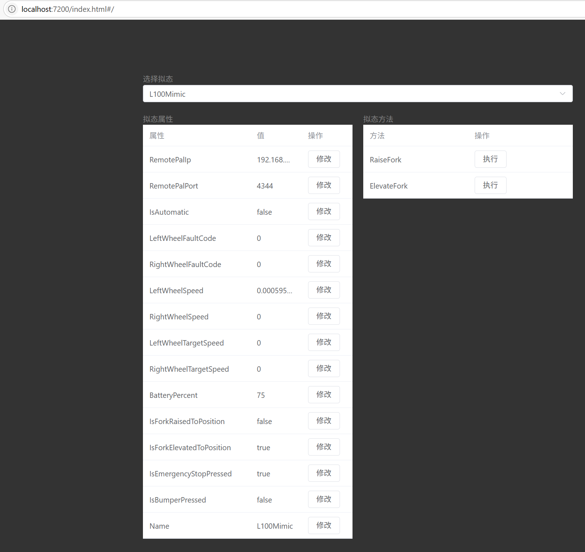This screenshot has height=552, width=585.
Task: Edit the RightWheelSpeed value
Action: coord(323,316)
